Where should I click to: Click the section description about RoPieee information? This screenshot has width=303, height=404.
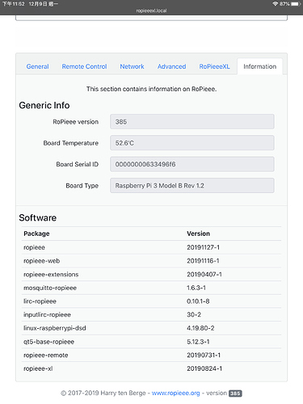(151, 89)
